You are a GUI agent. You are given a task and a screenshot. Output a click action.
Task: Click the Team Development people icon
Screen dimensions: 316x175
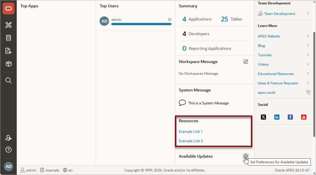click(x=260, y=13)
